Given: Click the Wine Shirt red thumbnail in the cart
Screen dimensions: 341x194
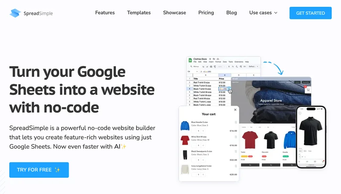Looking at the screenshot, I should [185, 140].
